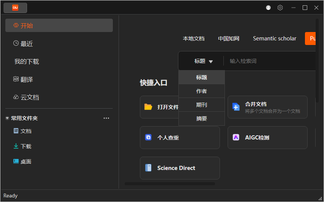Click the yellow folder icon on 打开文件 card
This screenshot has height=202, width=324.
tap(148, 107)
